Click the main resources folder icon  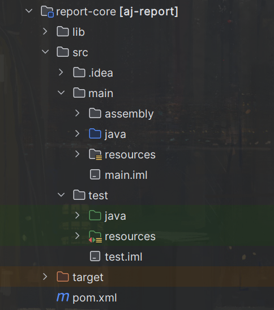pos(96,154)
